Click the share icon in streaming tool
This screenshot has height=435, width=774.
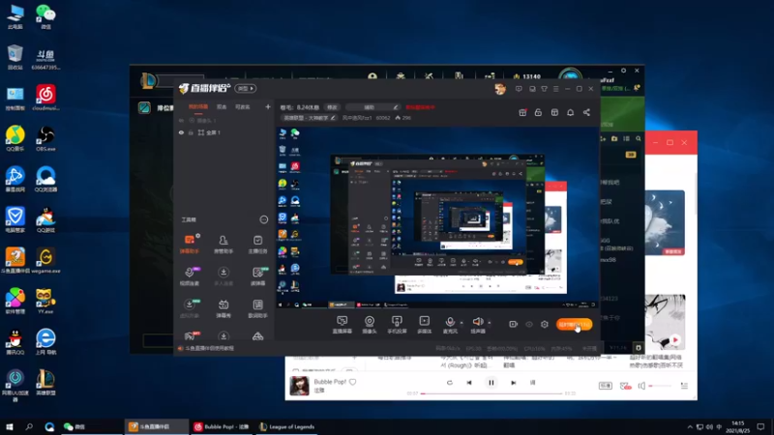(586, 112)
